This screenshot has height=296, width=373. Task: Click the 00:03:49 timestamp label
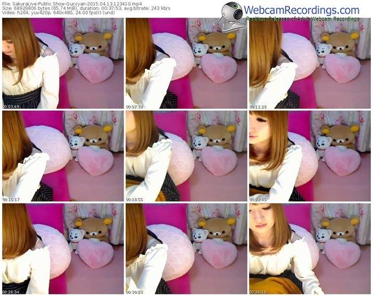[10, 106]
